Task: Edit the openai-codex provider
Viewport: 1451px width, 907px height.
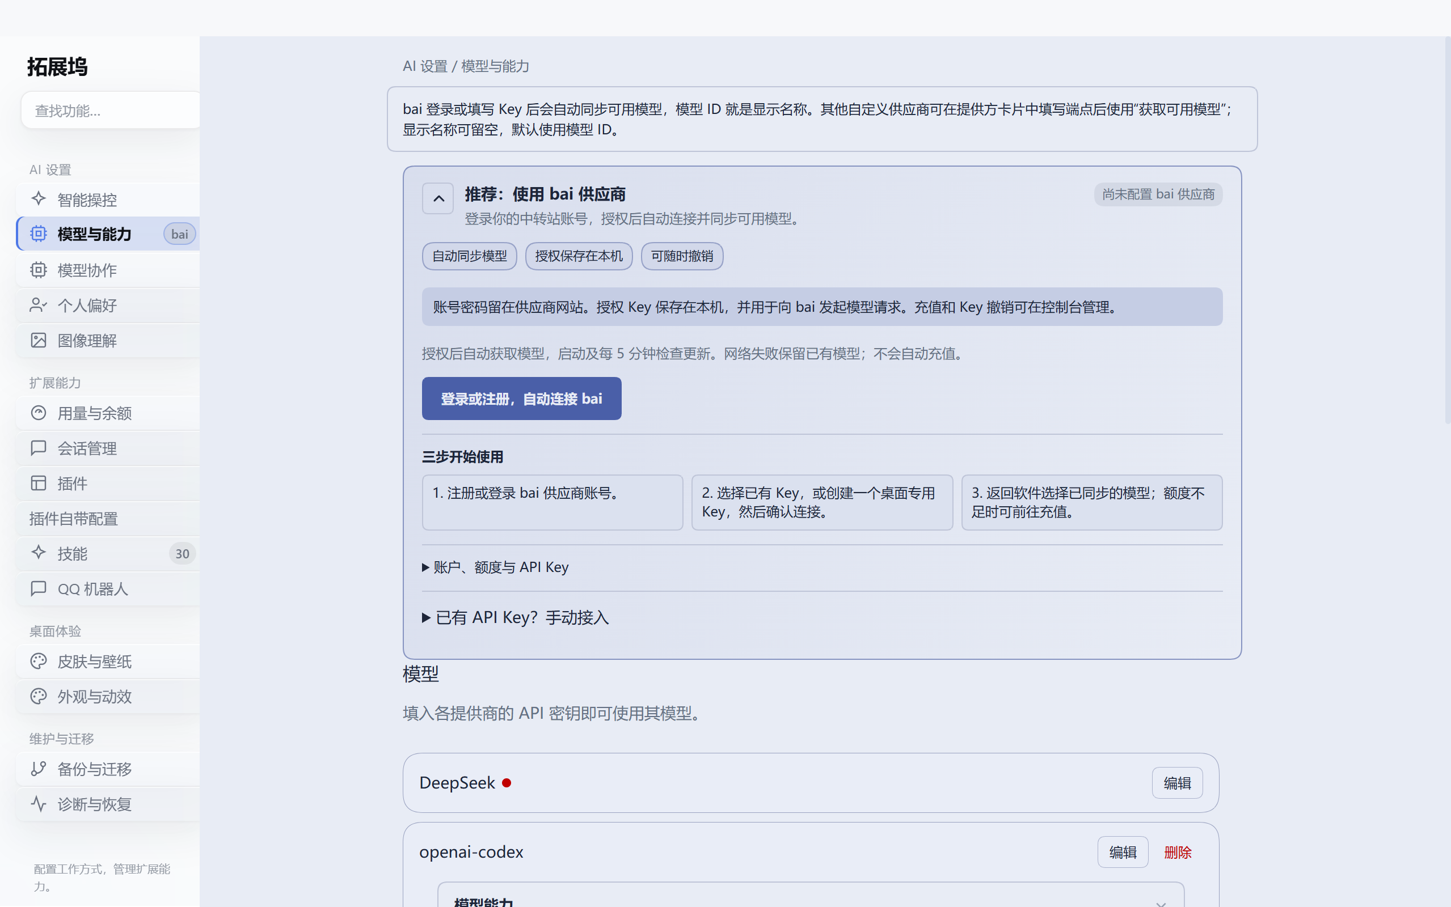Action: (1123, 852)
